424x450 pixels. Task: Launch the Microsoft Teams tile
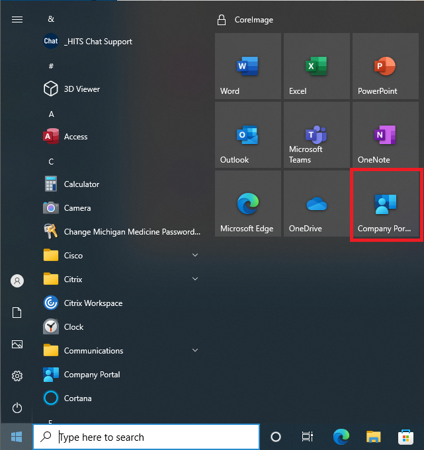point(317,135)
